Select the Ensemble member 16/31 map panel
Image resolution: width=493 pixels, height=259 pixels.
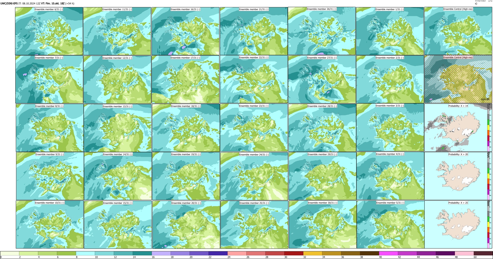(x=185, y=31)
